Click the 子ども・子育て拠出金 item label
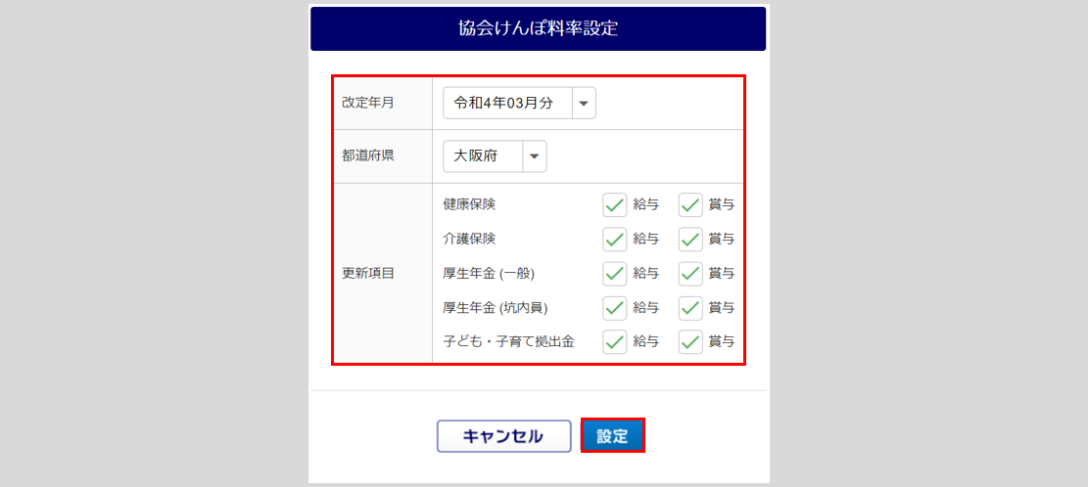The height and width of the screenshot is (487, 1088). pyautogui.click(x=508, y=342)
